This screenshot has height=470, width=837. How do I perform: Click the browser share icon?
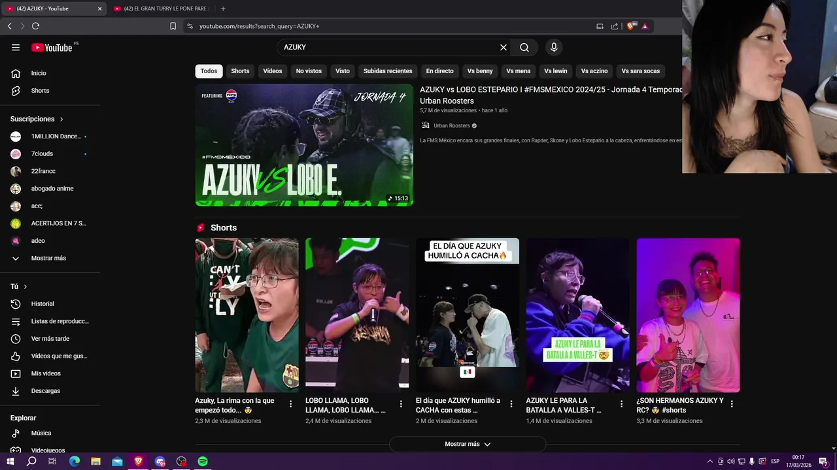point(615,26)
